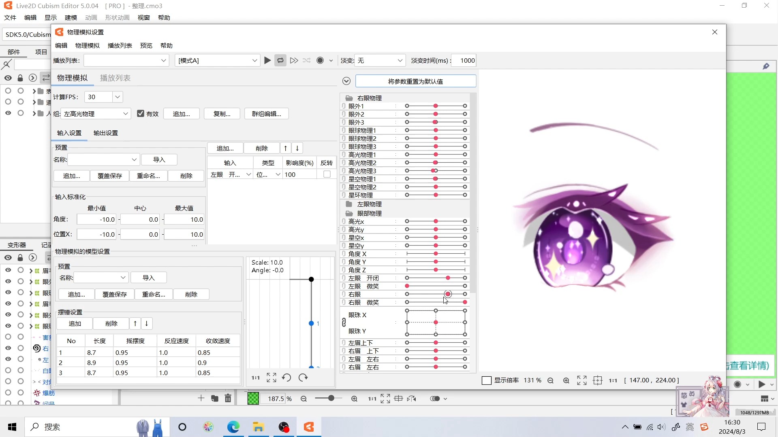Toggle visibility eye of first parts row
Screen dimensions: 778x437
(8, 91)
